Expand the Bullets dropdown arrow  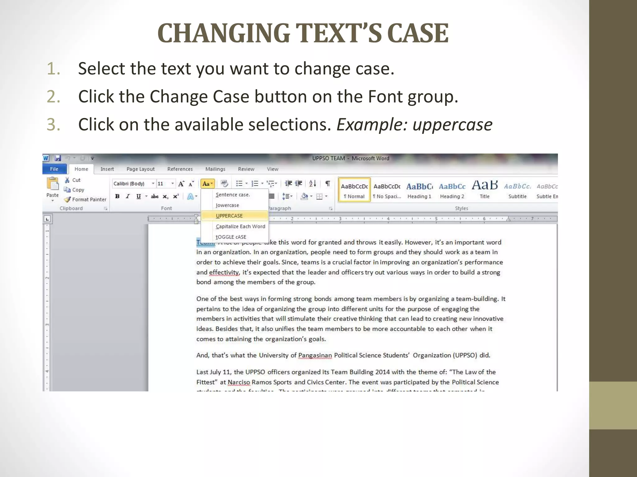click(x=246, y=184)
